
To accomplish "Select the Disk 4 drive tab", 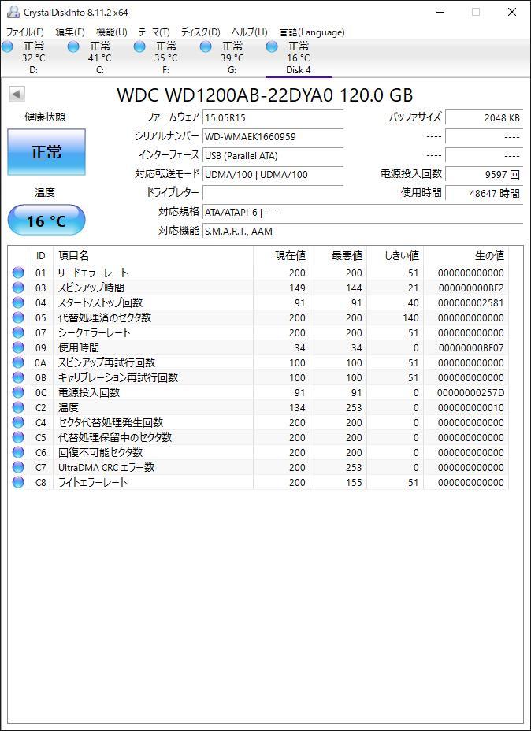I will click(299, 58).
